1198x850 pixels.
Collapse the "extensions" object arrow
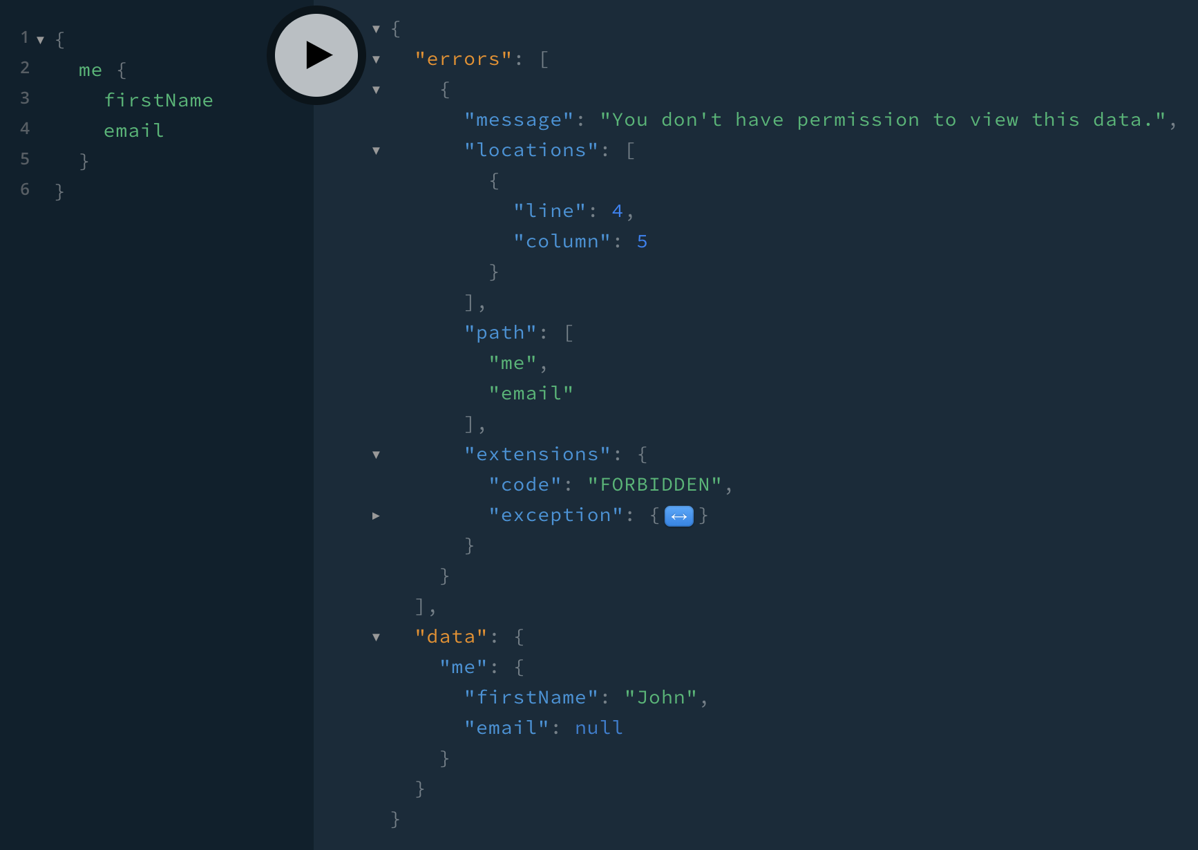coord(376,455)
